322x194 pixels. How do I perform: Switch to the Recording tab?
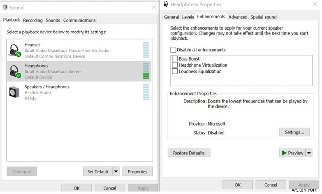(33, 20)
